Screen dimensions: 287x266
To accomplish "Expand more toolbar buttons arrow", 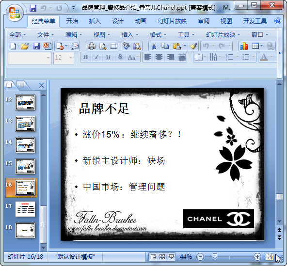I will (x=280, y=53).
